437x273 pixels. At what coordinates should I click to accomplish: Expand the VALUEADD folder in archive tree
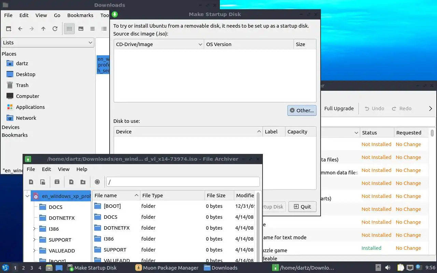(34, 250)
